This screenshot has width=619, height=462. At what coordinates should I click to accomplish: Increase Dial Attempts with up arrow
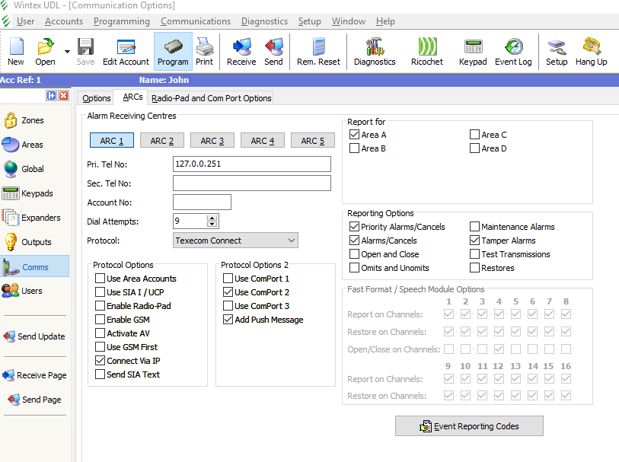tap(212, 217)
